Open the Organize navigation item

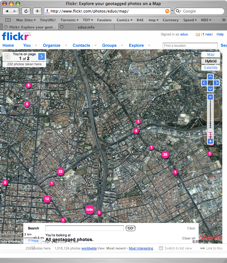point(52,46)
